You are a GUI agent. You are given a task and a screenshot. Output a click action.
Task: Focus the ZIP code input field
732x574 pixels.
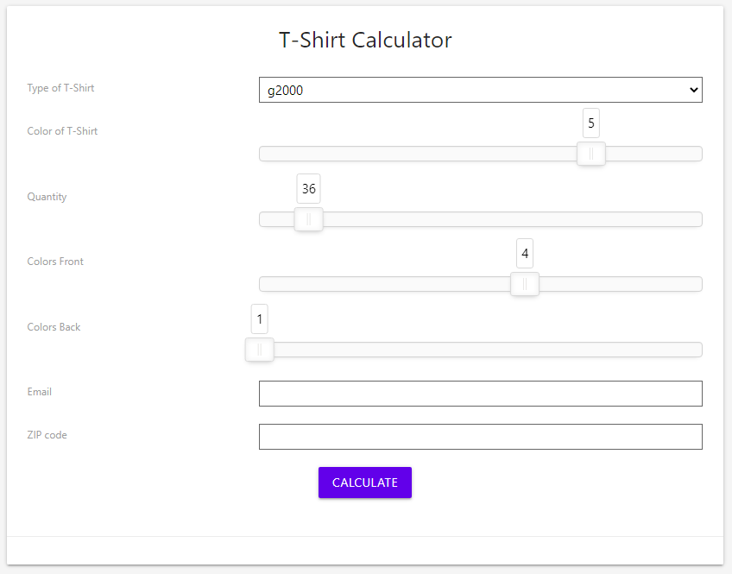pos(480,437)
